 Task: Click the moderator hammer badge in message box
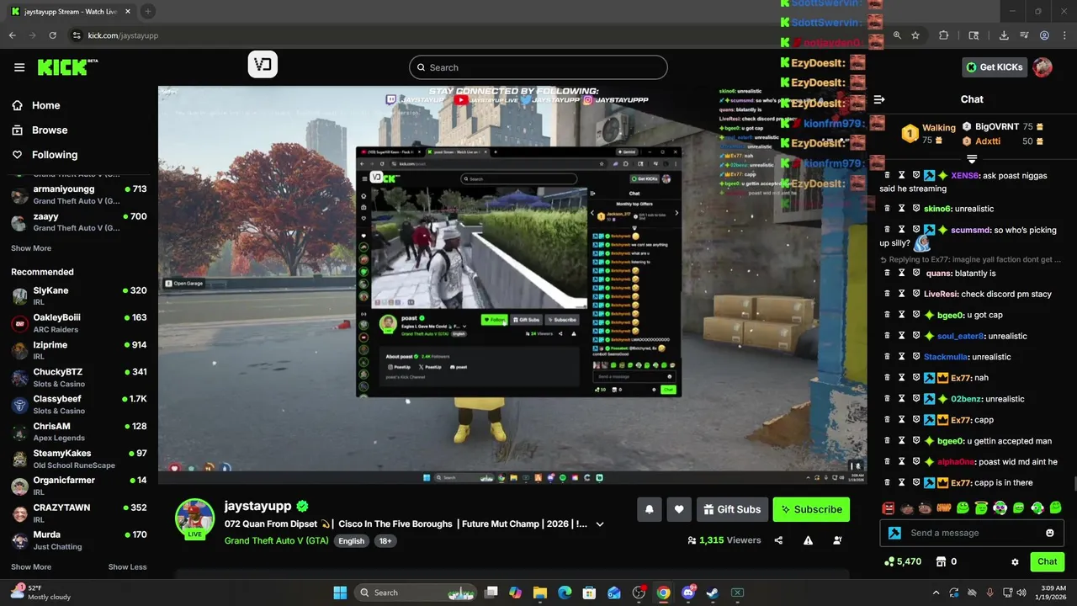pos(894,533)
